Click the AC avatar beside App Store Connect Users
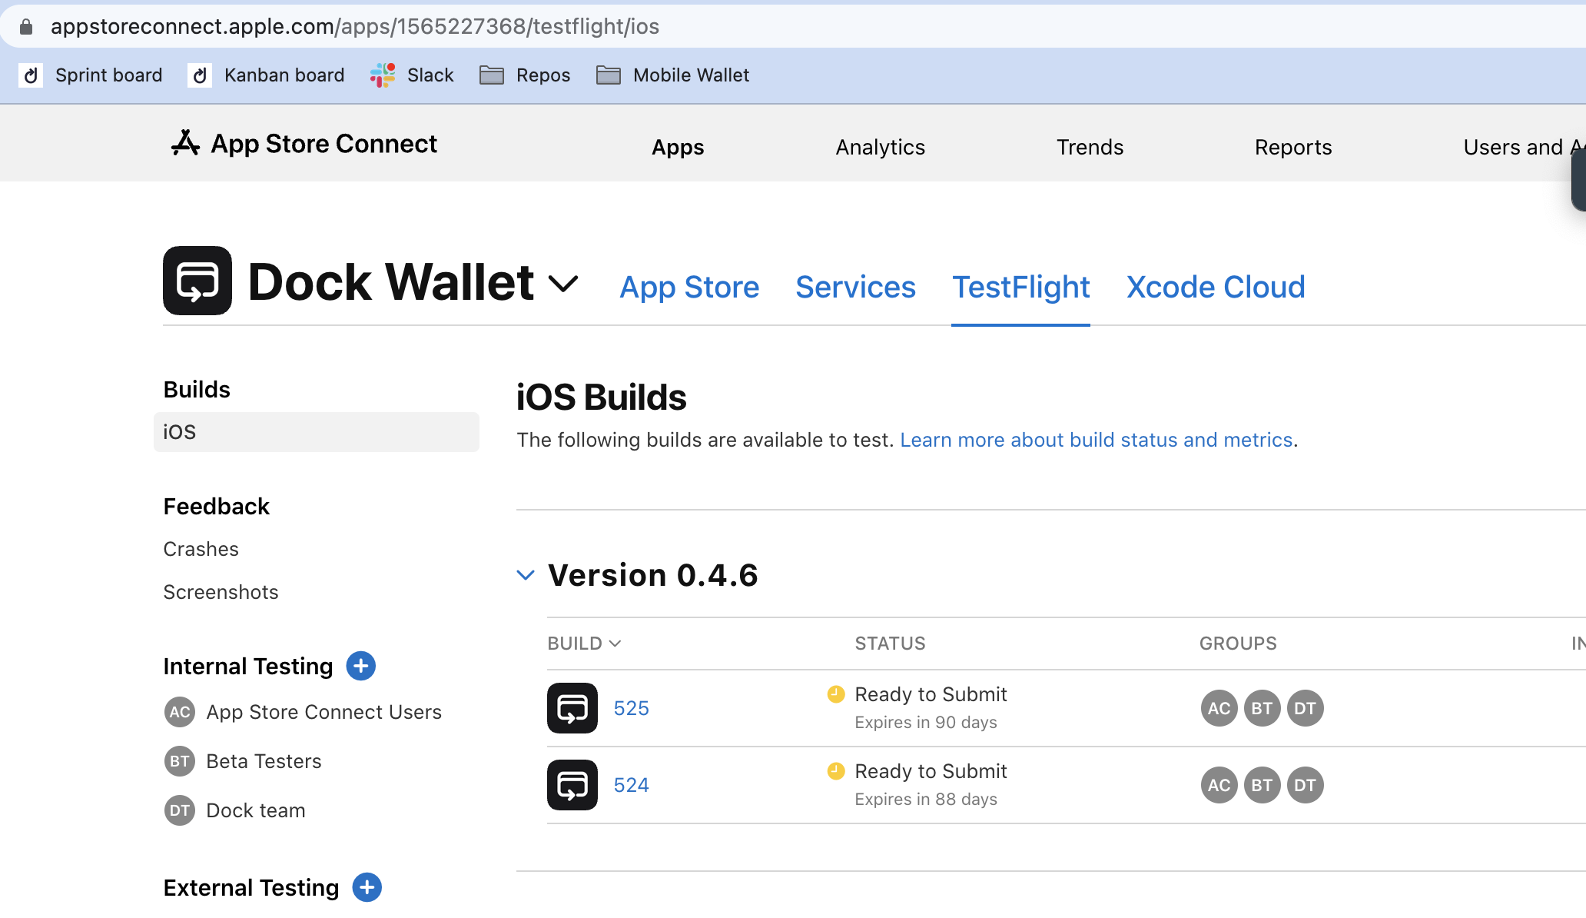Image resolution: width=1586 pixels, height=918 pixels. [x=180, y=712]
